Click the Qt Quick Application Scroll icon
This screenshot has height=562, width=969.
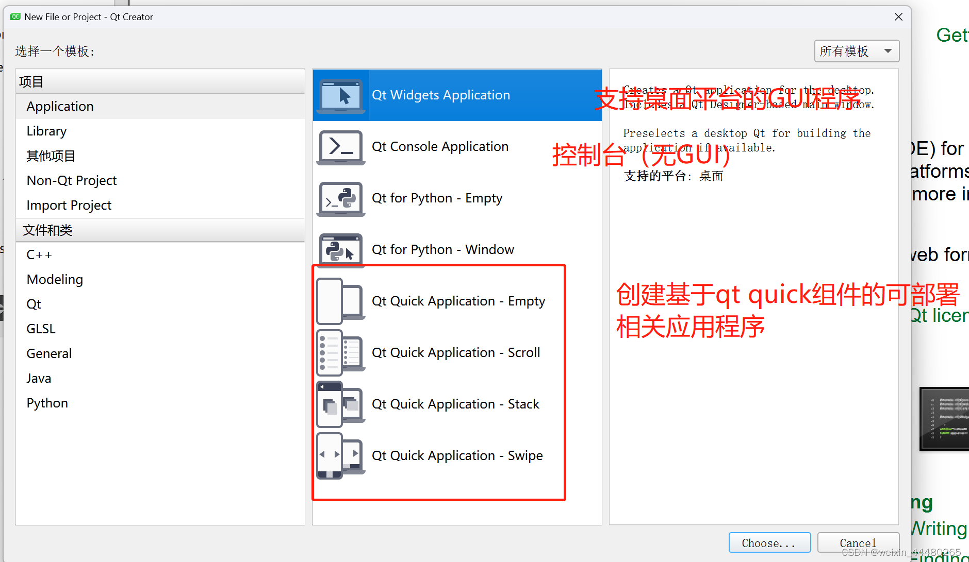[340, 353]
